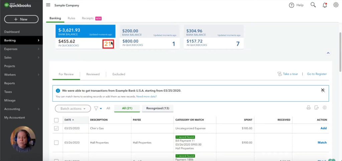Screen dimensions: 342x161
Task: Click the info icon in the banner
Action: 58,91
